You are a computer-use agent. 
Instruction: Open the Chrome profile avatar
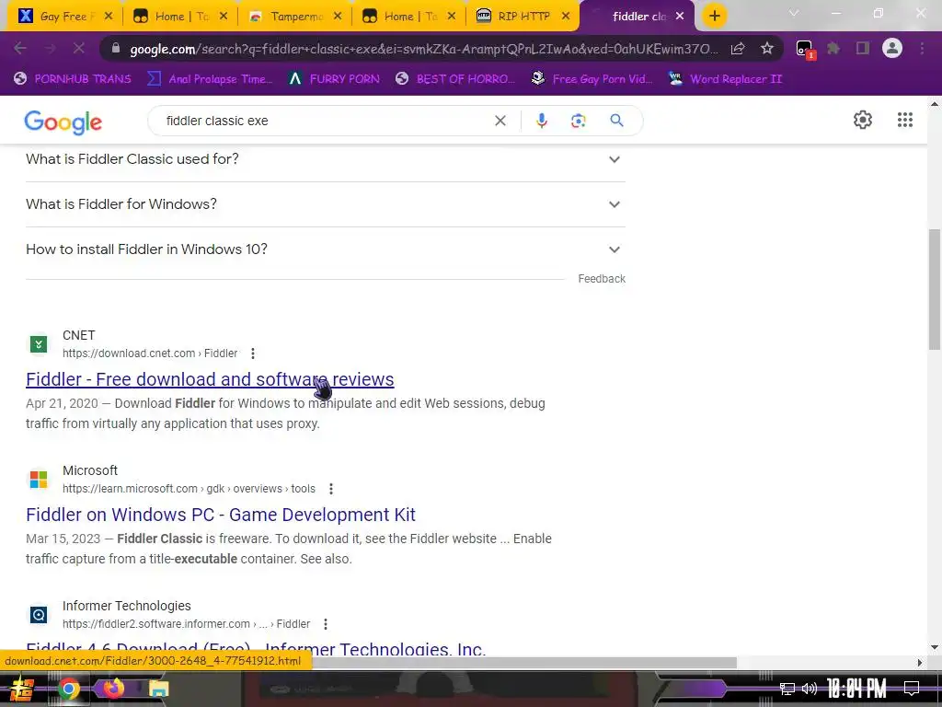[x=892, y=48]
